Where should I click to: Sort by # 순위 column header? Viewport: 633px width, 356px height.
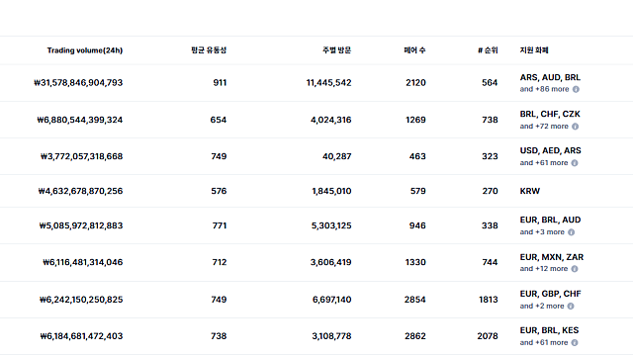pyautogui.click(x=488, y=50)
